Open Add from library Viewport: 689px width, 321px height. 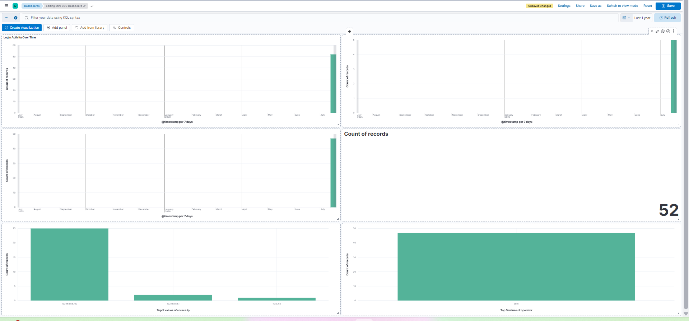tap(89, 28)
